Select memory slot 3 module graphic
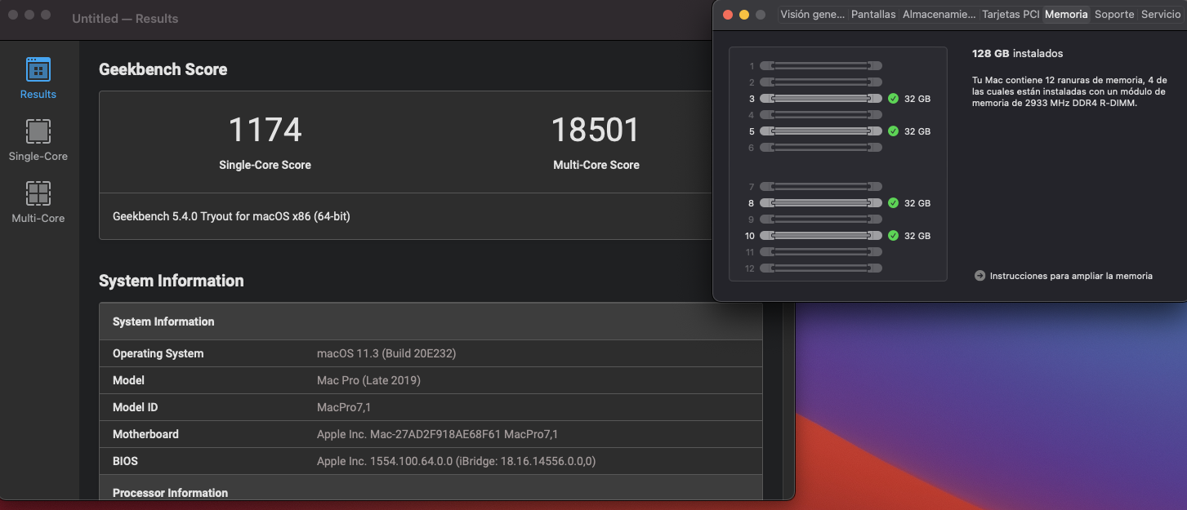Screen dimensions: 1187x510 tap(821, 99)
